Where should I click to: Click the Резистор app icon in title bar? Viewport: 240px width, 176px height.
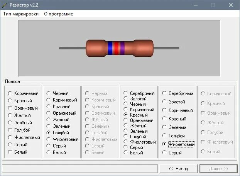[x=5, y=5]
